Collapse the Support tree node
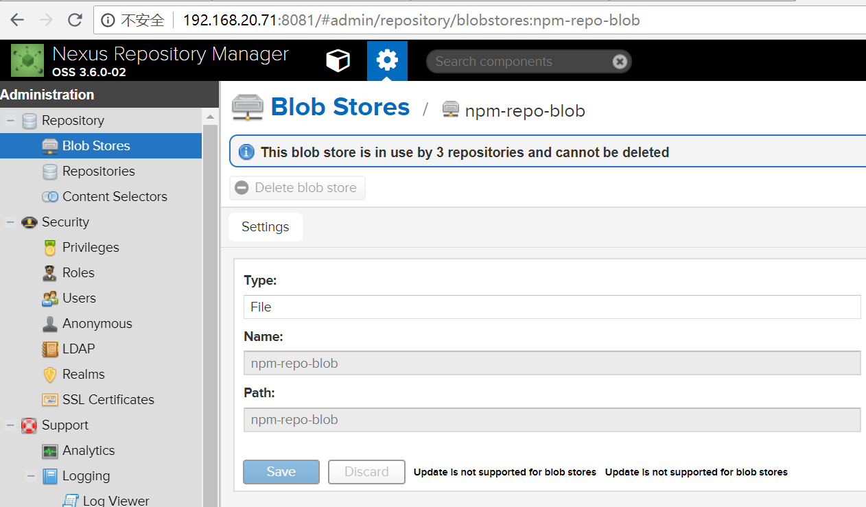Viewport: 866px width, 507px height. click(10, 425)
